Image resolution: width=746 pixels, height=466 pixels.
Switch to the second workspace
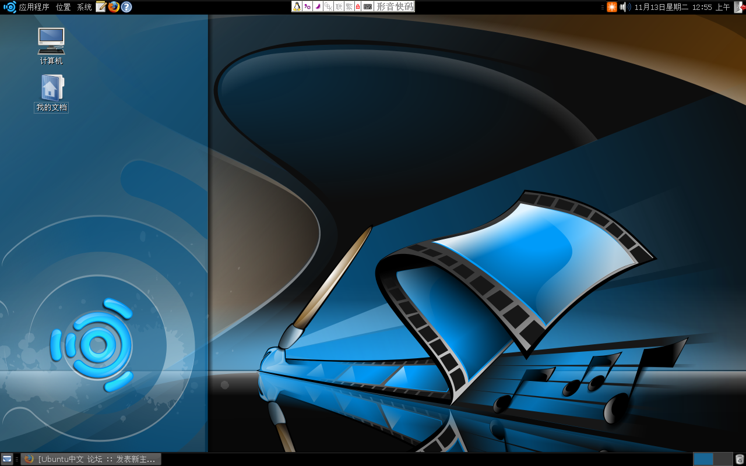point(723,459)
